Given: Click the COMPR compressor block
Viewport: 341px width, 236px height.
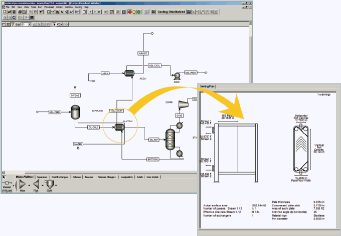Looking at the screenshot, I should pyautogui.click(x=183, y=103).
